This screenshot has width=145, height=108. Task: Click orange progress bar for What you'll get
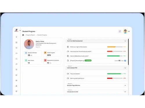tap(115, 47)
